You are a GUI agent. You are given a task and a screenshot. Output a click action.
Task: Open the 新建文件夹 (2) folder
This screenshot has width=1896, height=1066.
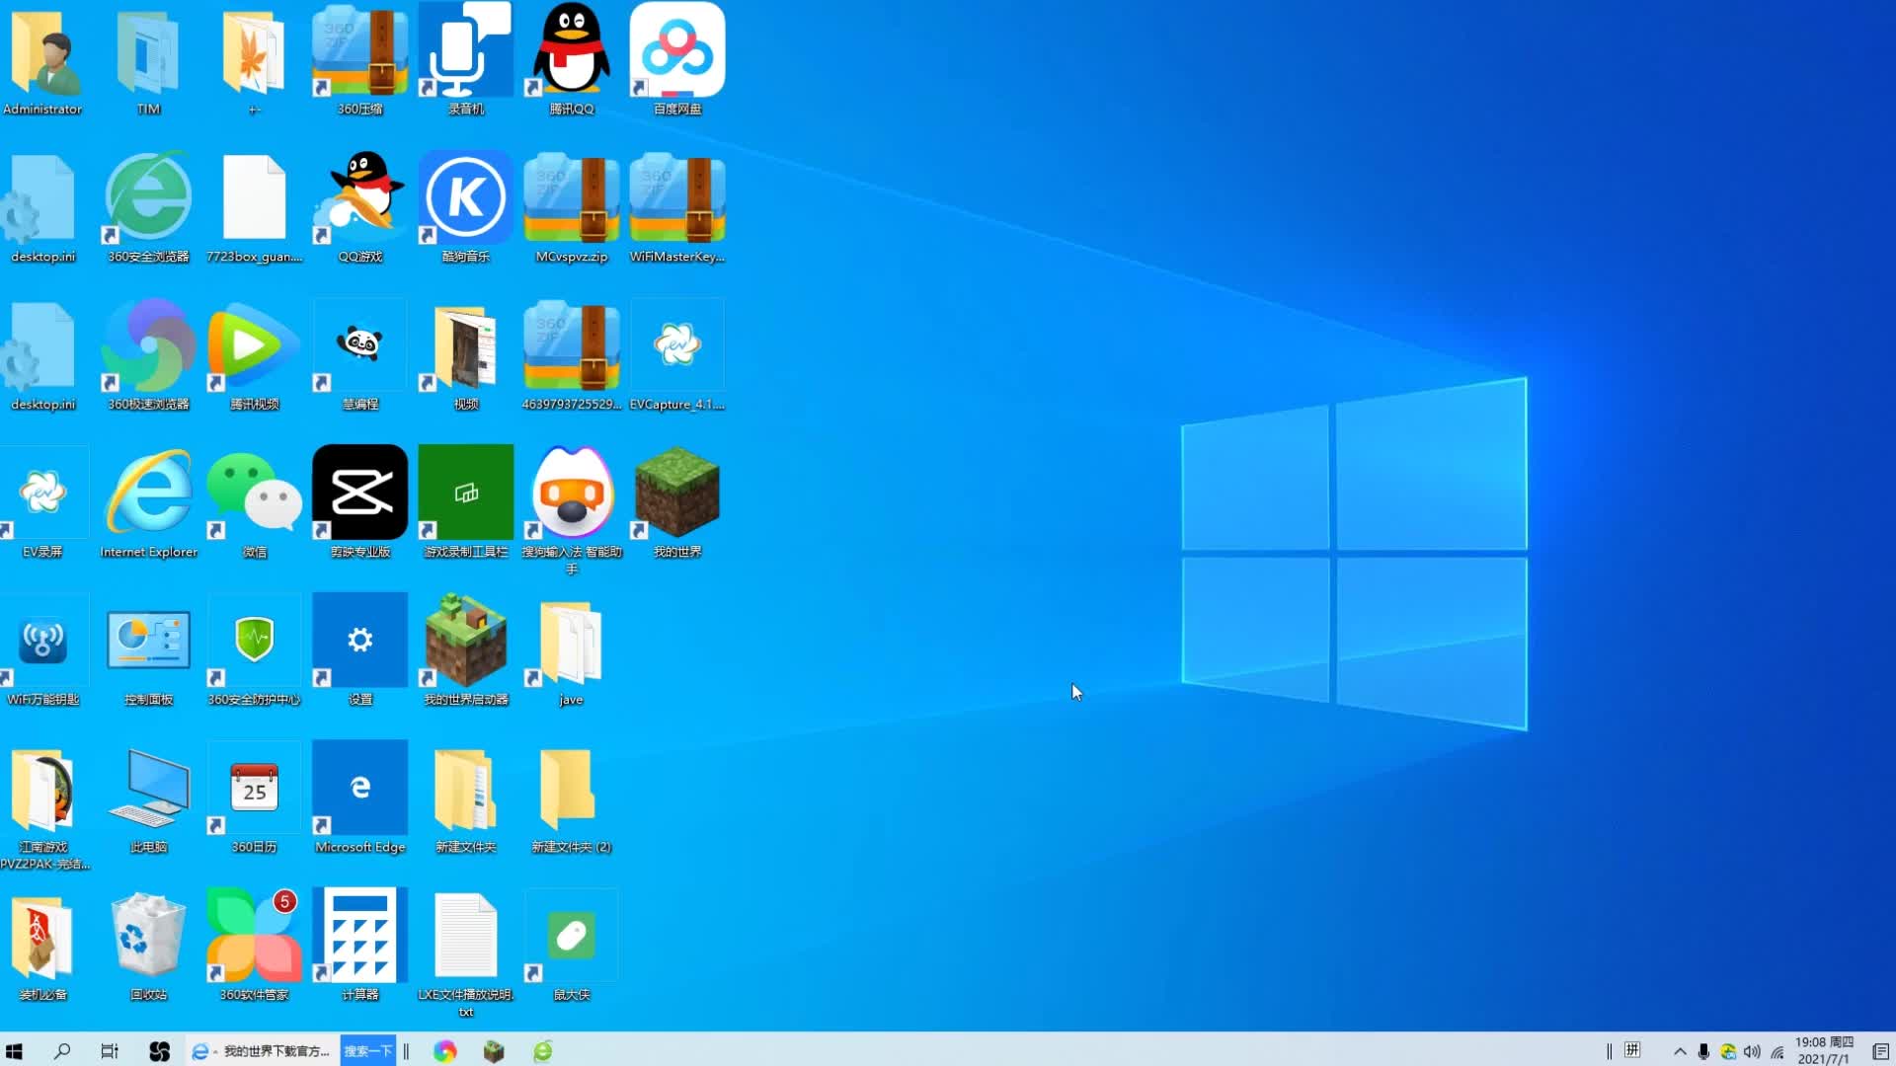click(x=571, y=799)
